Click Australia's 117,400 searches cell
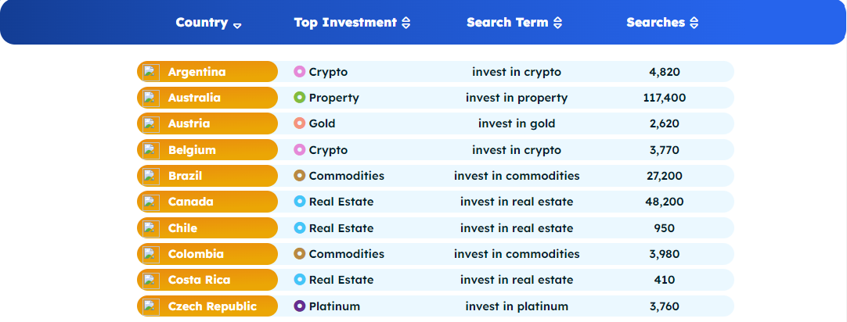Image resolution: width=847 pixels, height=322 pixels. click(x=664, y=98)
